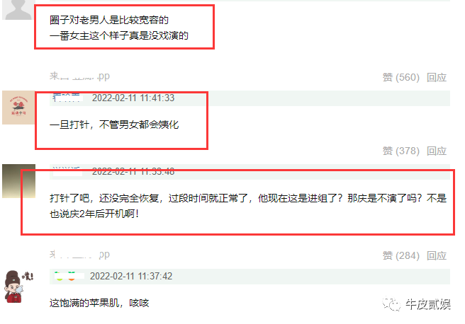Reply to comment next to 赞 (284)

437,255
